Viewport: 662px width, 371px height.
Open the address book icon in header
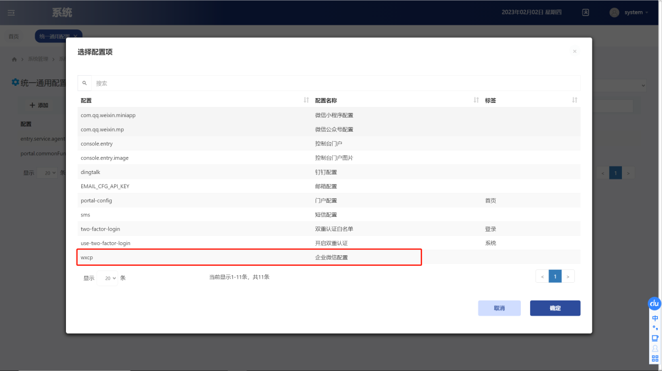point(586,12)
